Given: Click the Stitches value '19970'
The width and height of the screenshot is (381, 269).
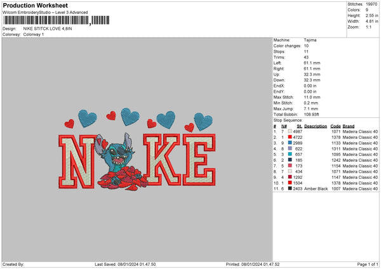Looking at the screenshot, I should click(371, 4).
